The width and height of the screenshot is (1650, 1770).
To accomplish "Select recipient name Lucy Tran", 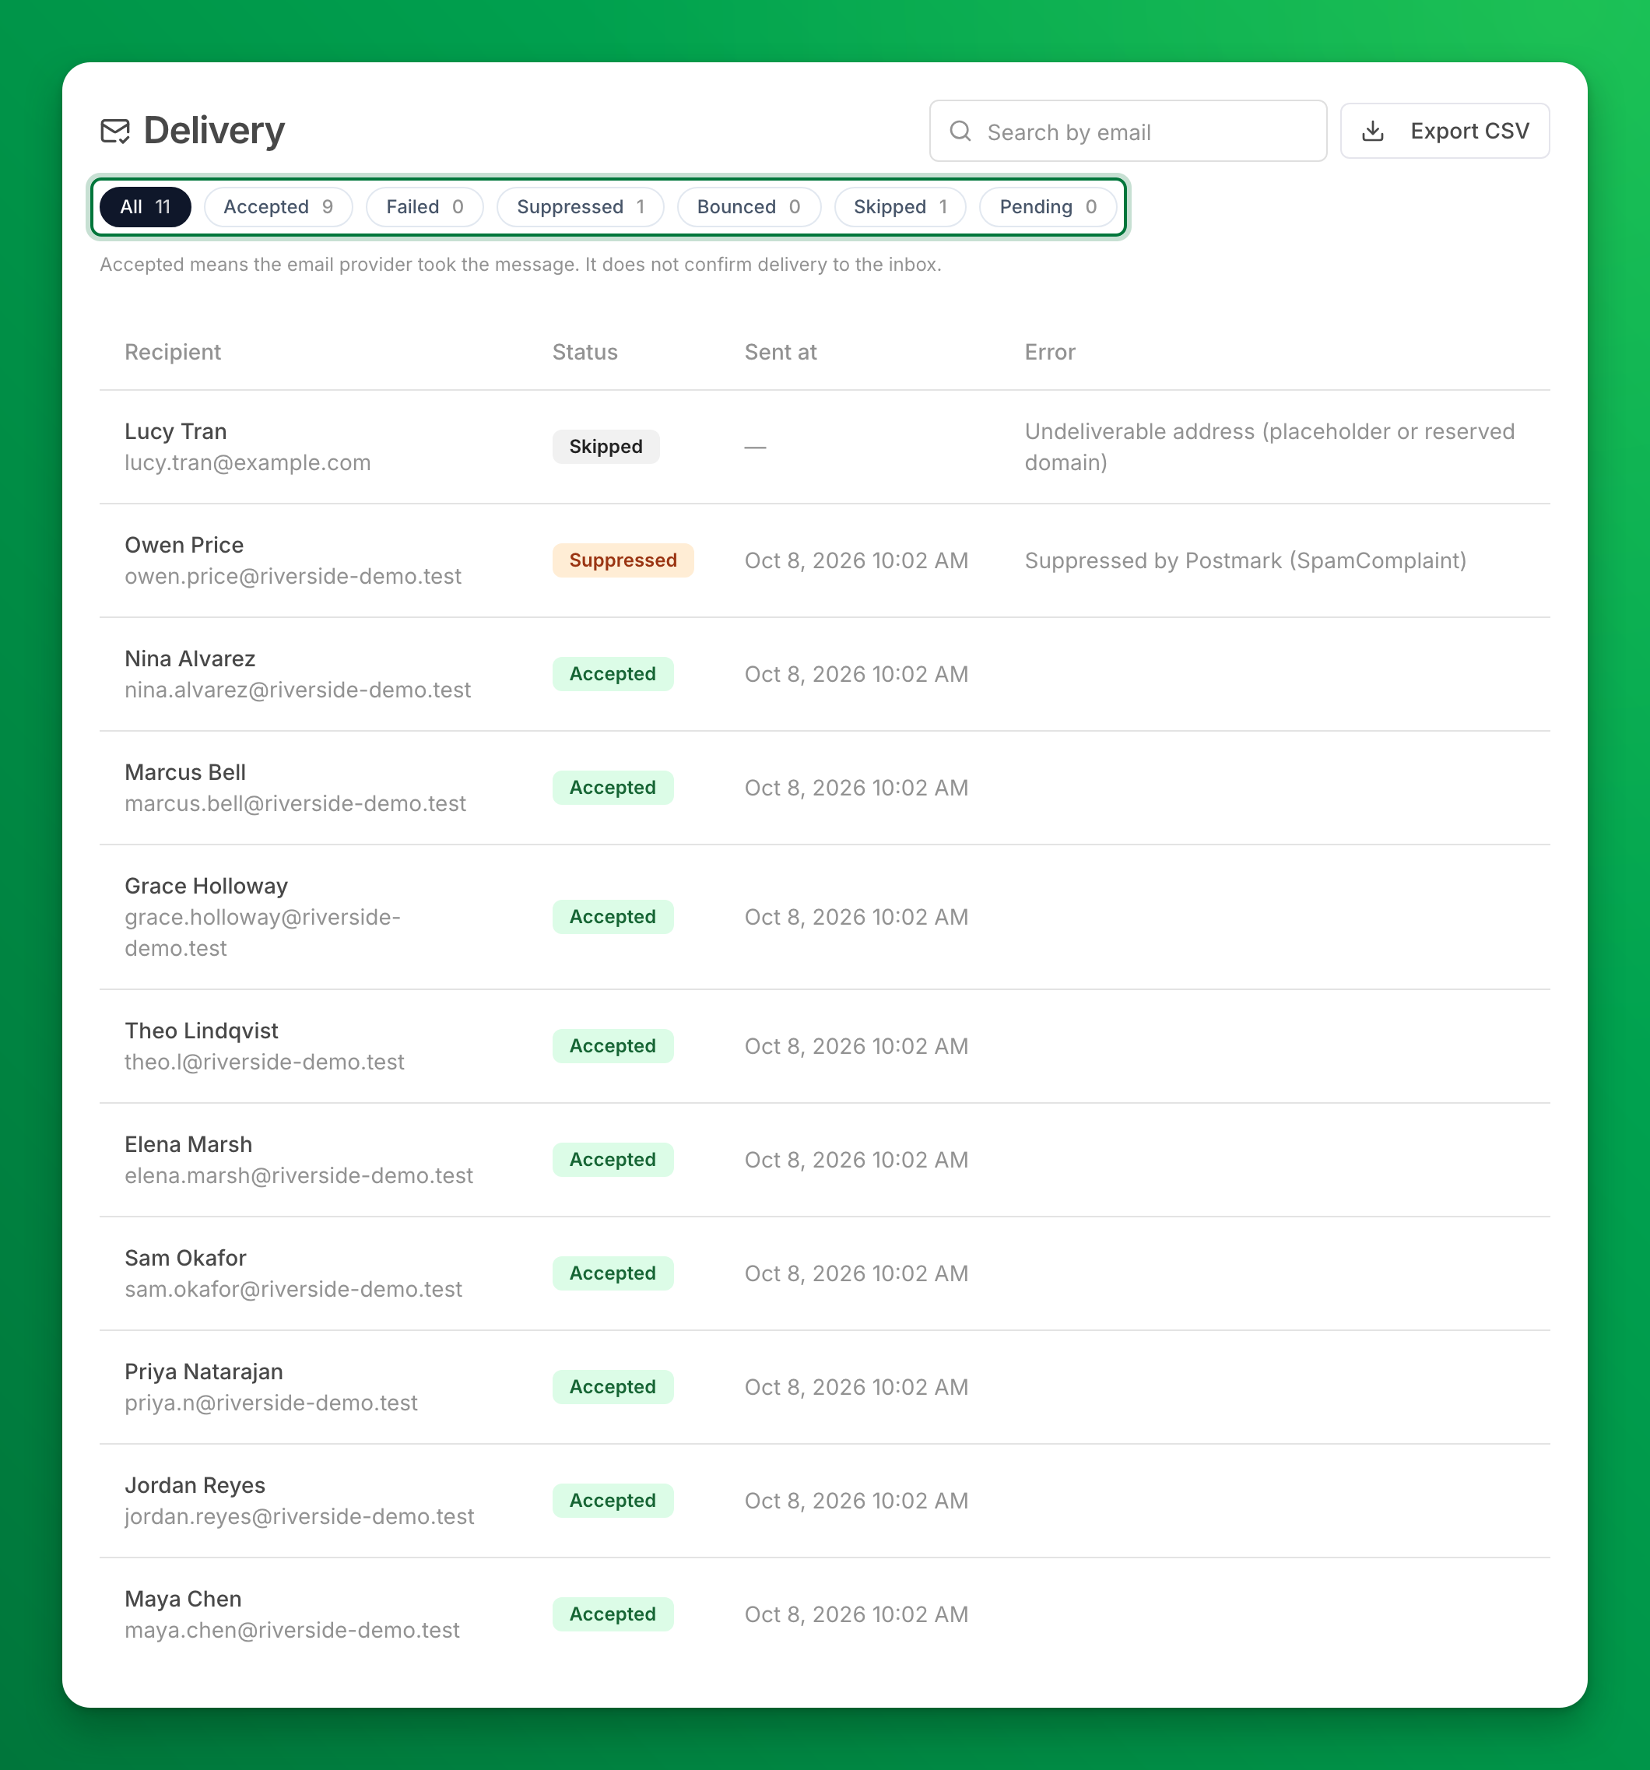I will pyautogui.click(x=175, y=432).
